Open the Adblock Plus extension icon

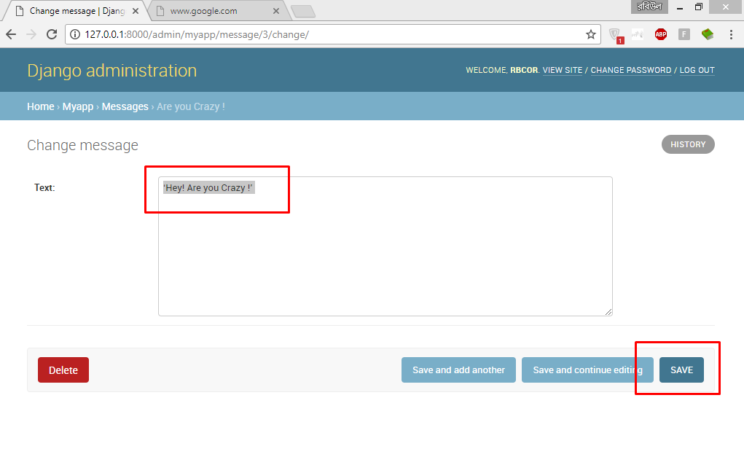660,34
